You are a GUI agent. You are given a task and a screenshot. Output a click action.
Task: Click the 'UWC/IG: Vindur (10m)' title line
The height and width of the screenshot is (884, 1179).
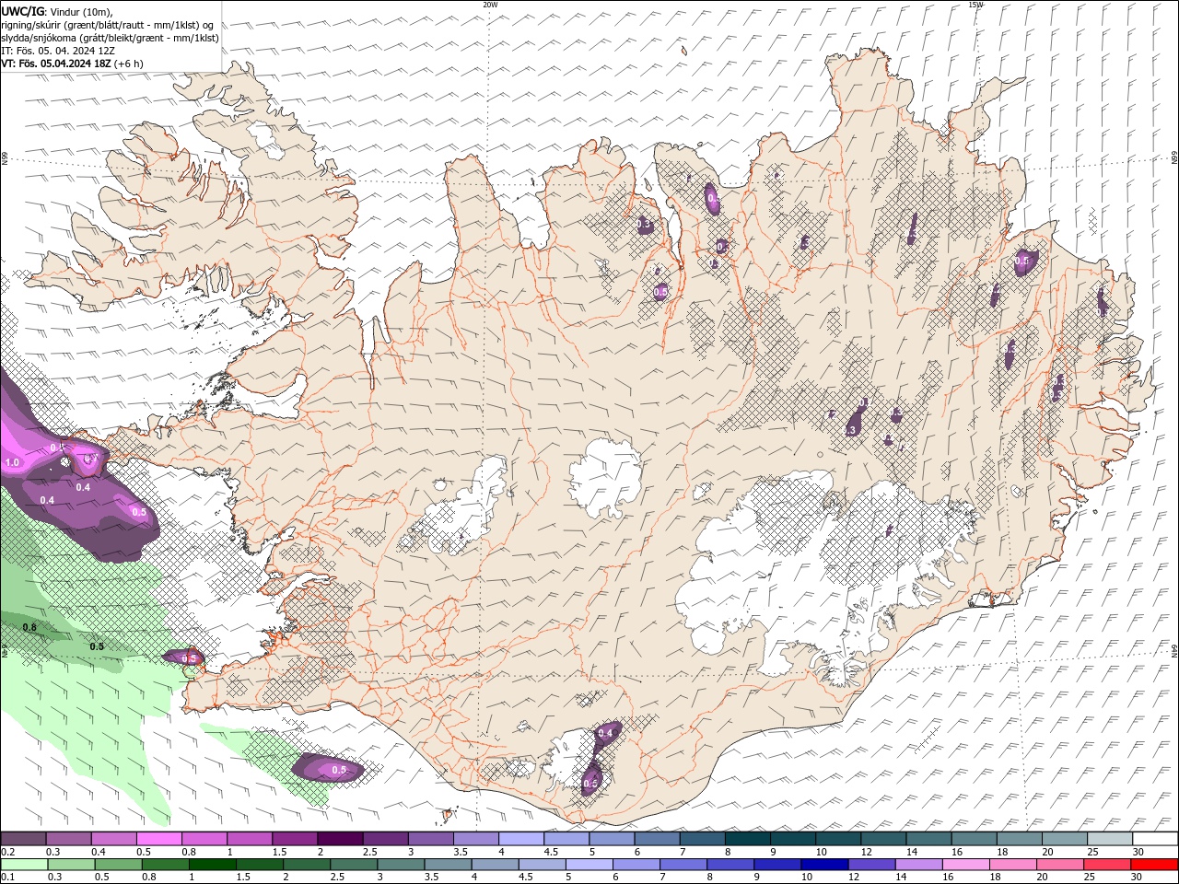57,11
